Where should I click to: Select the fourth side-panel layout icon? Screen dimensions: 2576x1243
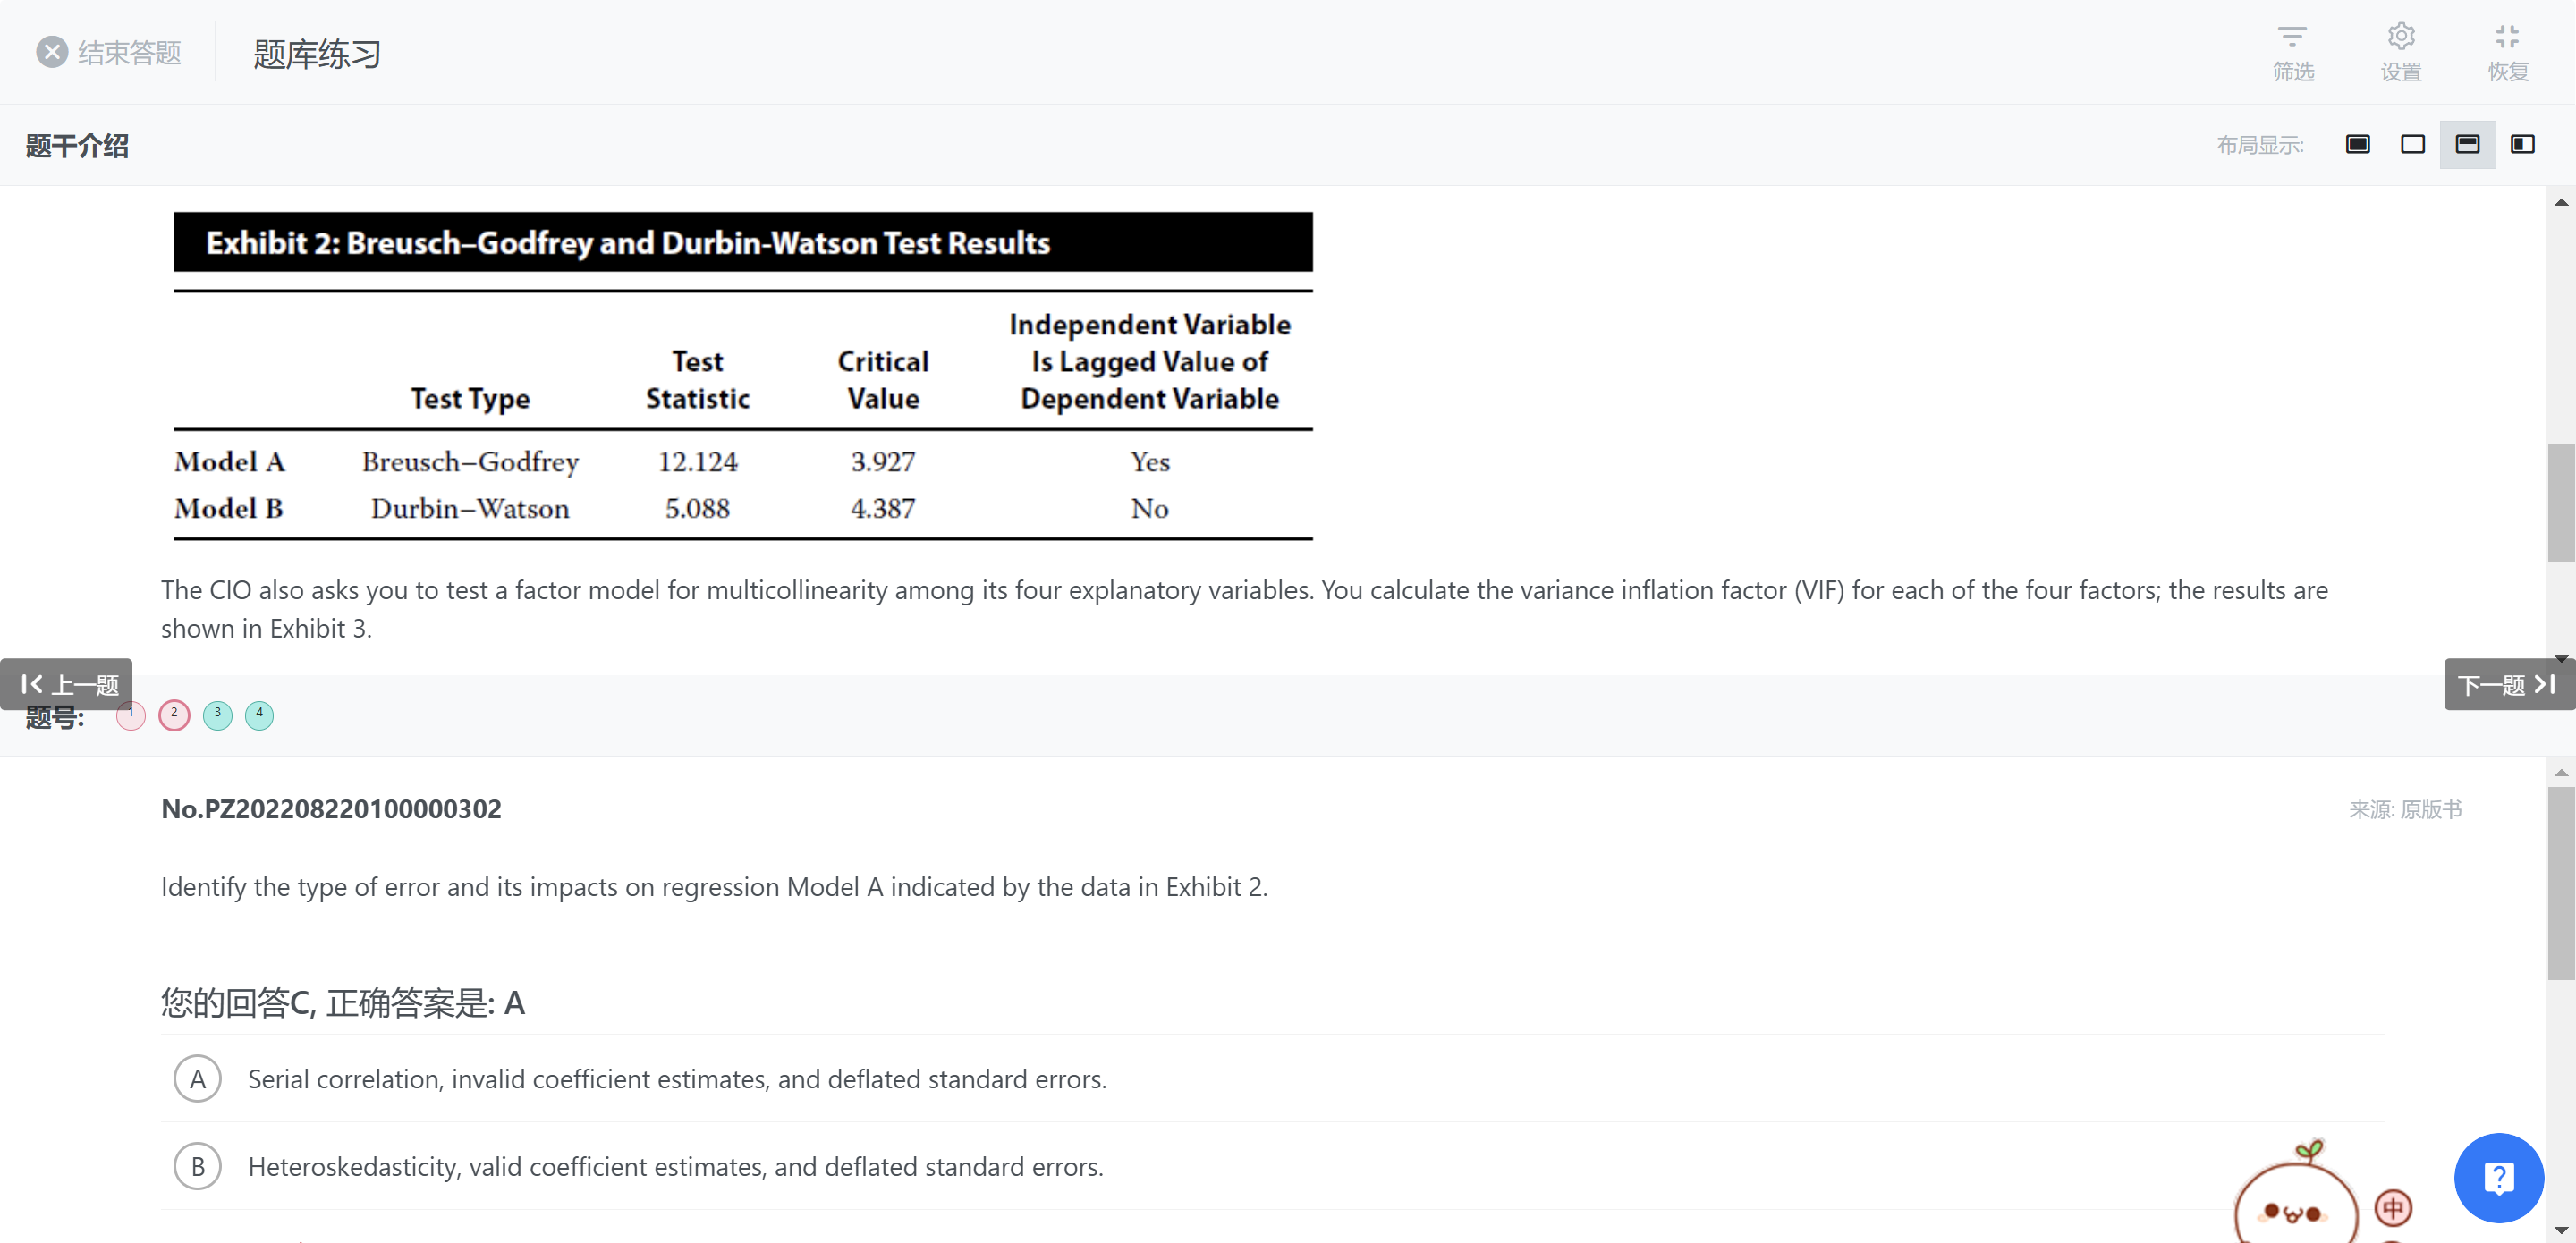point(2523,145)
